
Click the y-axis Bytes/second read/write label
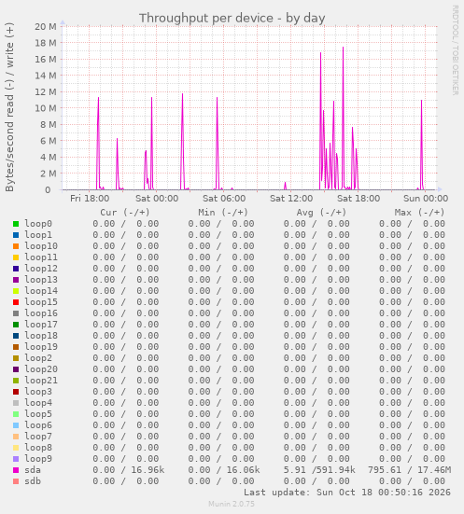pos(9,107)
